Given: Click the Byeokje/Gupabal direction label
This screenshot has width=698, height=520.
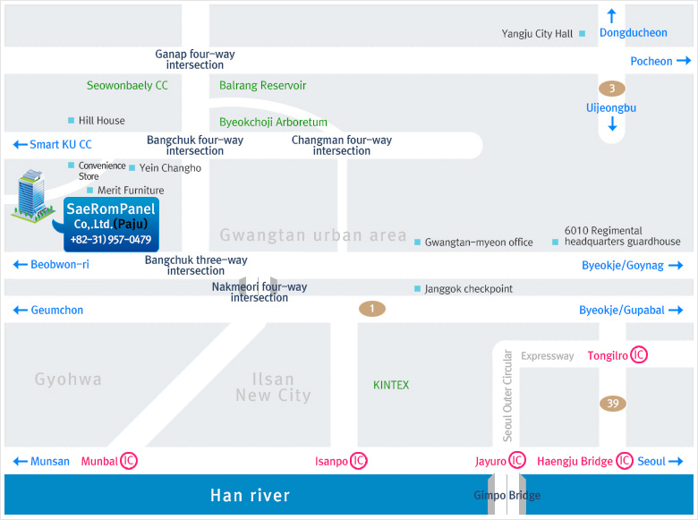Looking at the screenshot, I should point(622,311).
